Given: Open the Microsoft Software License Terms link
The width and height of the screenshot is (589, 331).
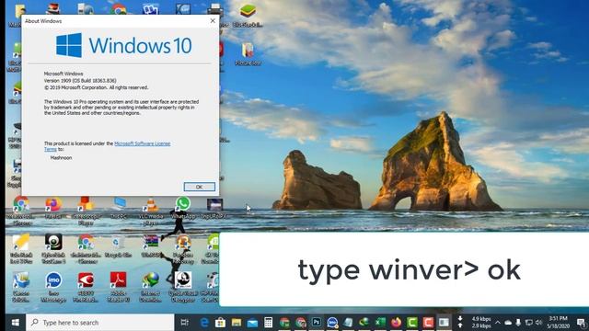Looking at the screenshot, I should (142, 143).
